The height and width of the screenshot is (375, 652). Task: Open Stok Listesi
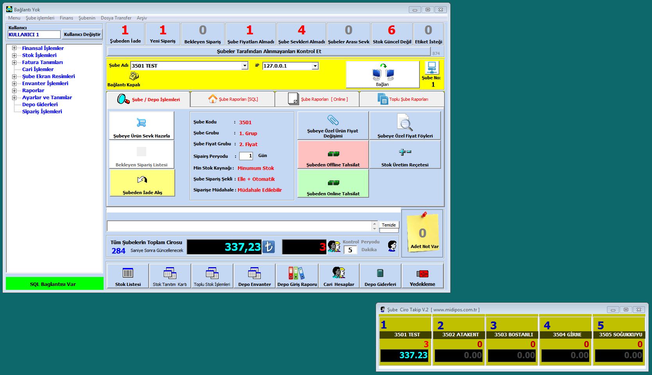pos(128,276)
